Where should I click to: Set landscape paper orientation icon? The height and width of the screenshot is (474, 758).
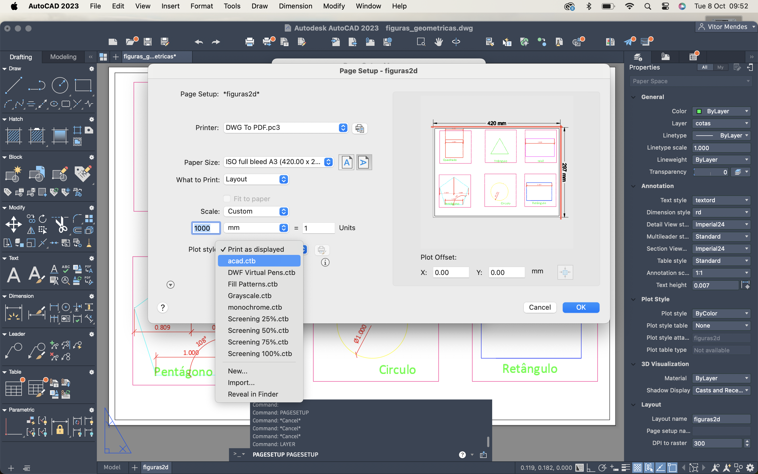coord(364,162)
